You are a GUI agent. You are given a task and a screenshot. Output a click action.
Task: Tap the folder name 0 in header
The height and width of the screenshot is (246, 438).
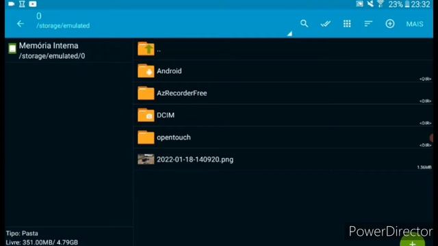39,16
